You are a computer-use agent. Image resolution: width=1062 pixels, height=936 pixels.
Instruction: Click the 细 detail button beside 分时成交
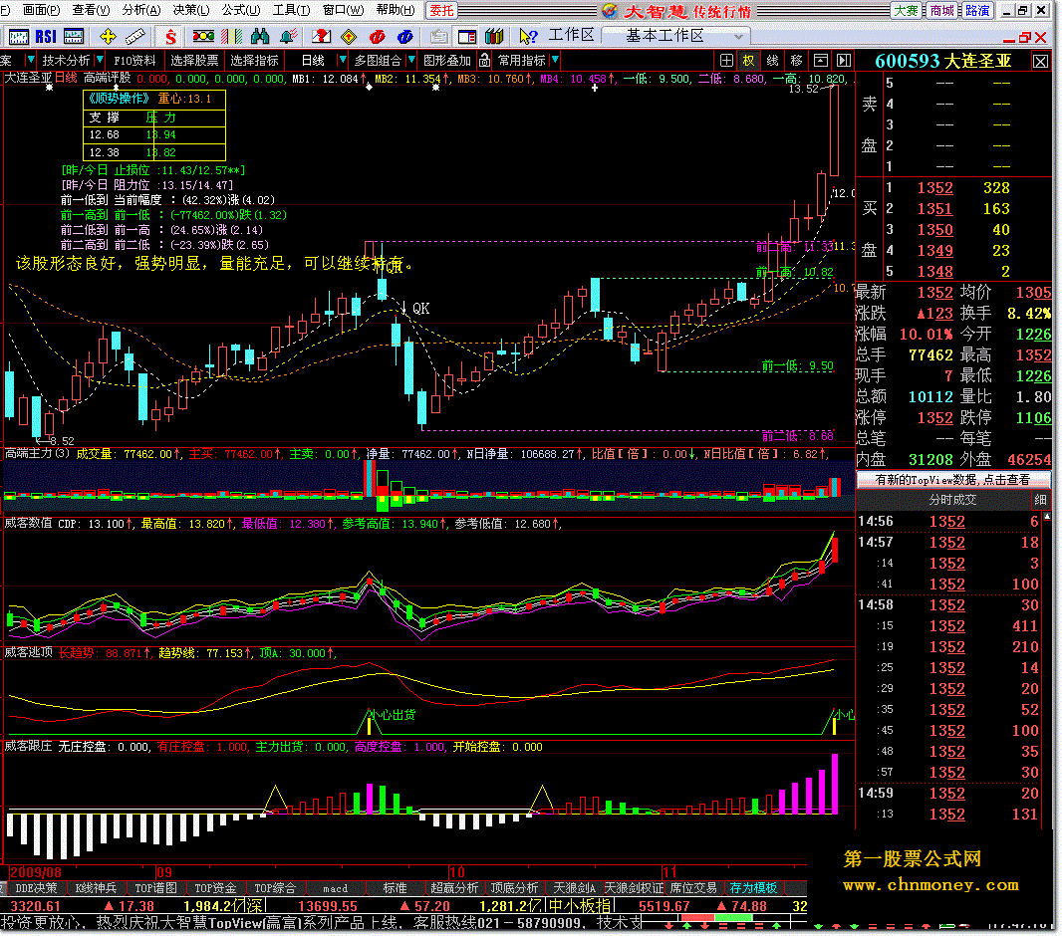point(1040,500)
